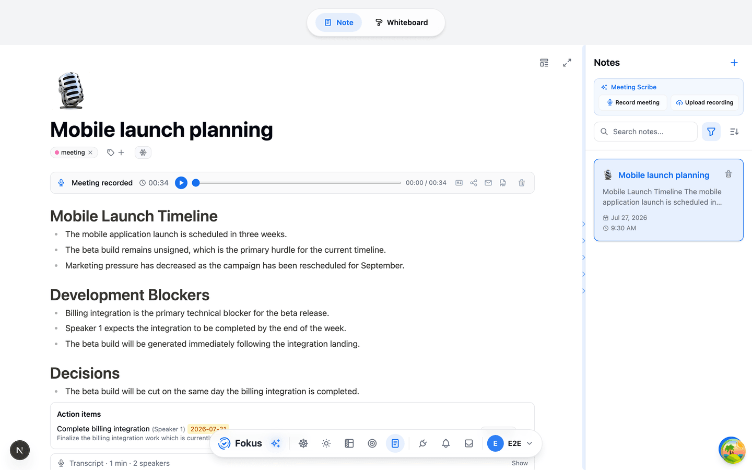Screen dimensions: 752x470
Task: Share the meeting recording
Action: tap(474, 183)
